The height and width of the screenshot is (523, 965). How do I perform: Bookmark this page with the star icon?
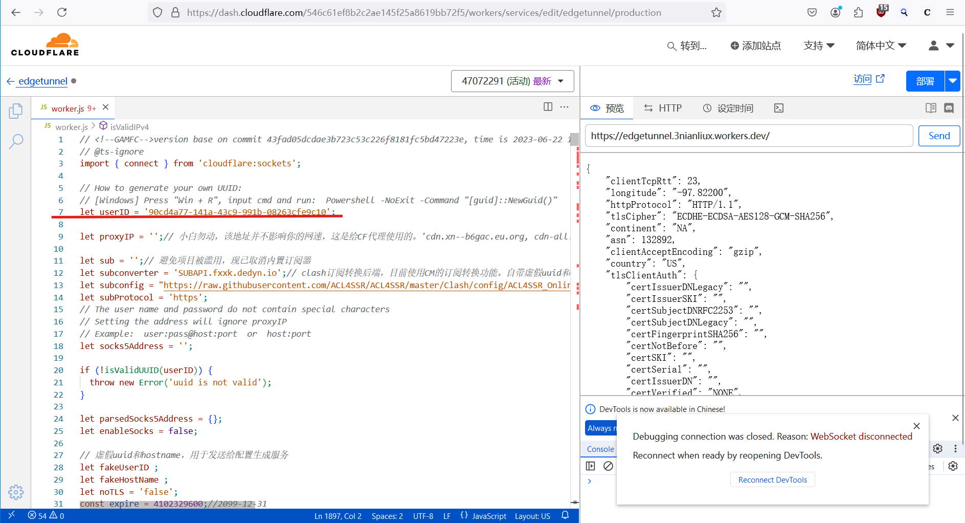(716, 12)
